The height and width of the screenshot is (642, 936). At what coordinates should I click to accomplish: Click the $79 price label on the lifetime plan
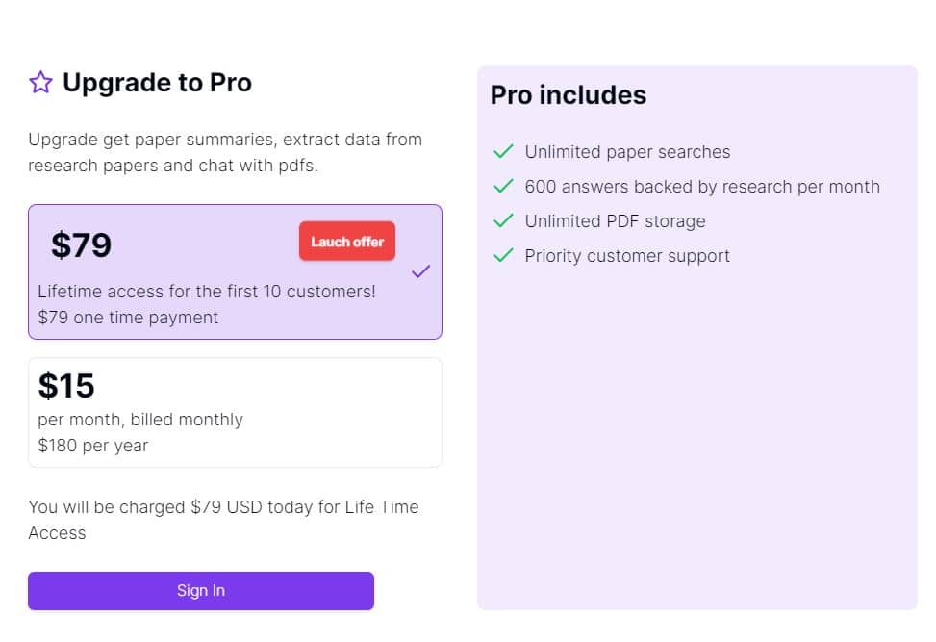(x=81, y=244)
